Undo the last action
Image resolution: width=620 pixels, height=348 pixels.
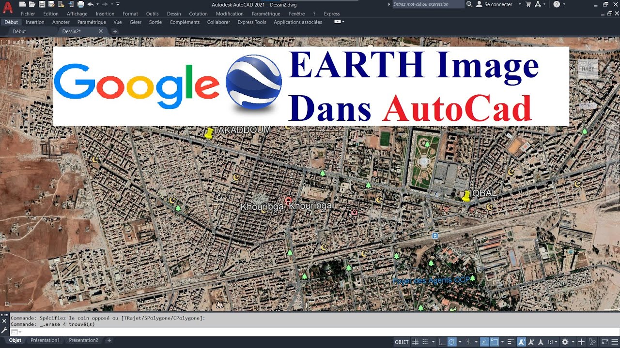[x=90, y=4]
